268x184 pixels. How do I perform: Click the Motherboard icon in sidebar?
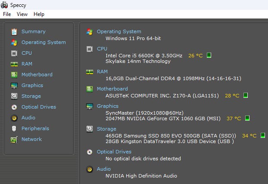point(14,75)
